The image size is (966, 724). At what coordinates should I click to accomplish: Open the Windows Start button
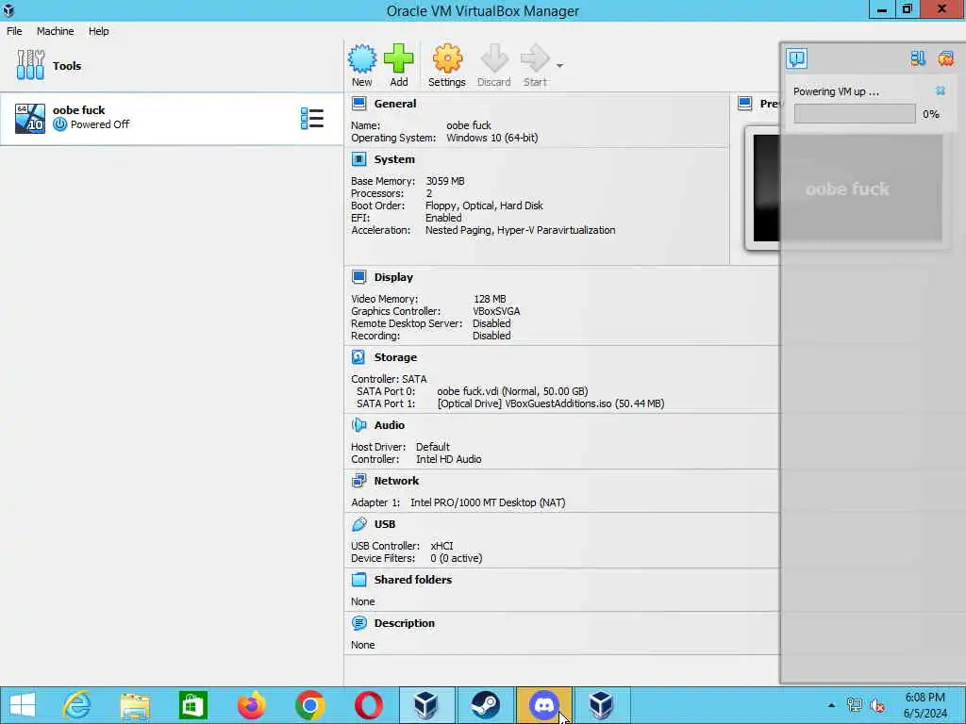click(23, 705)
